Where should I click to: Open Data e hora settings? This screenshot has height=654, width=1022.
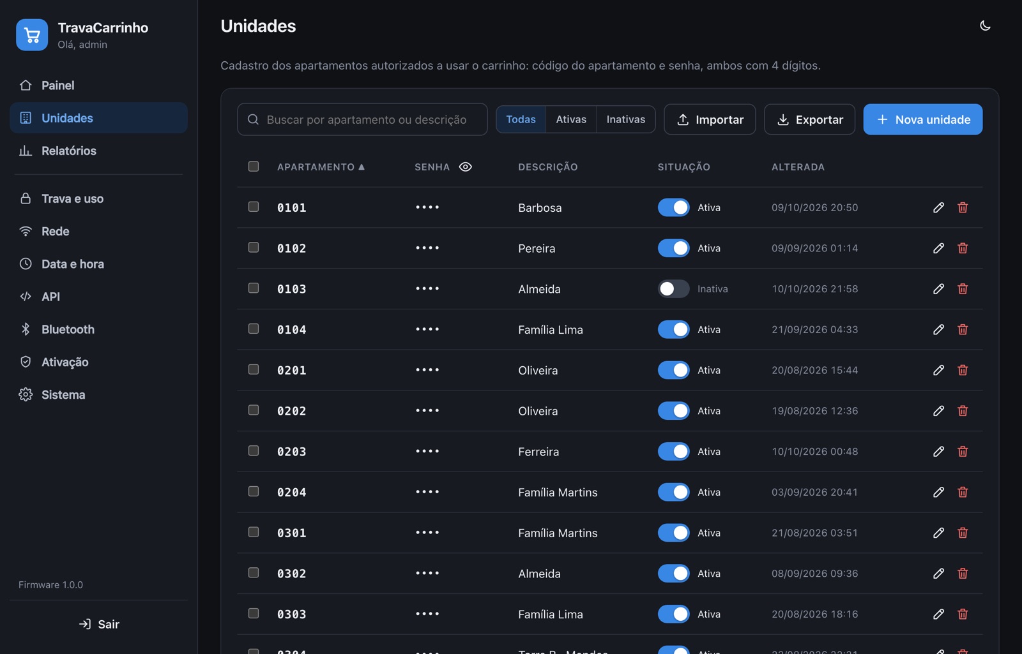(98, 264)
